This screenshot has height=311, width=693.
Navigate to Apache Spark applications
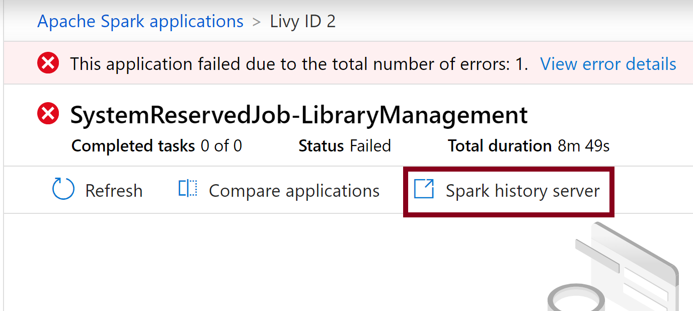[x=140, y=21]
